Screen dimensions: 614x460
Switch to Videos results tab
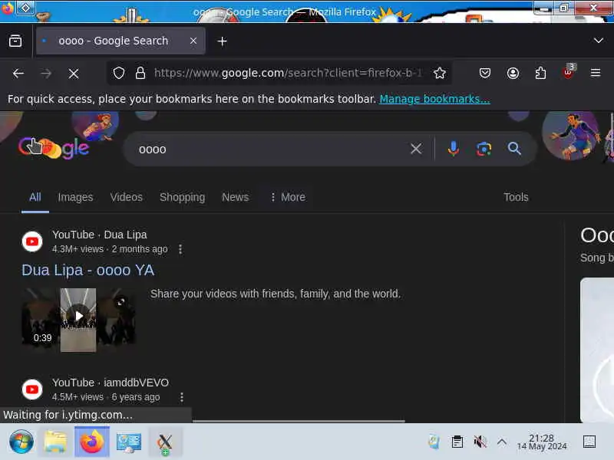(126, 197)
